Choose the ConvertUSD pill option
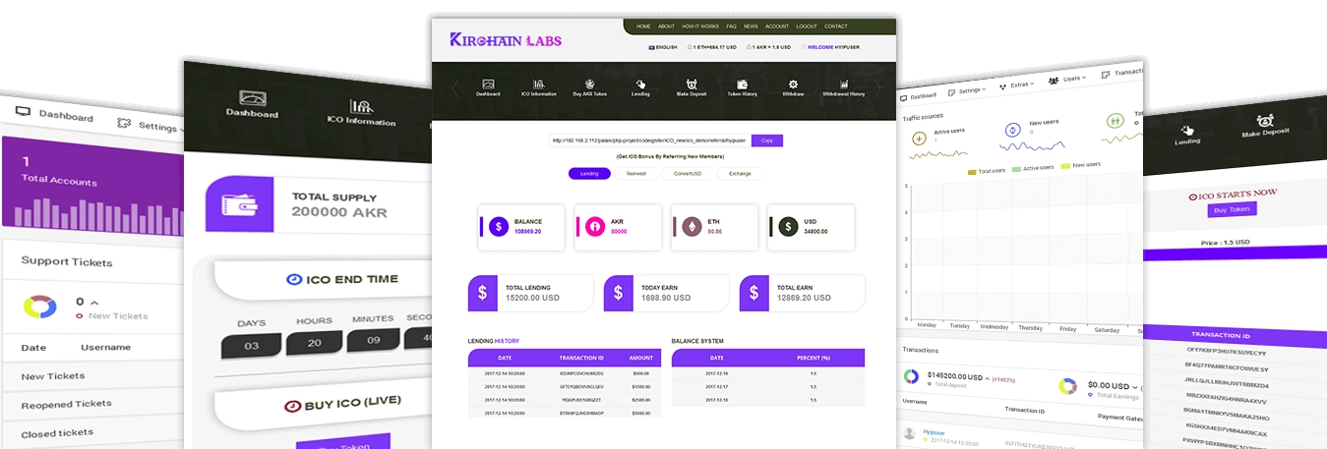This screenshot has height=449, width=1327. [688, 174]
